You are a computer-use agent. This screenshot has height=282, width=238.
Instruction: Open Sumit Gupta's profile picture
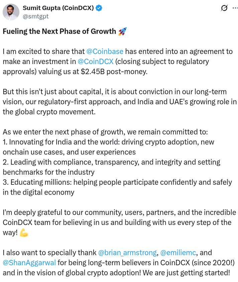coord(11,12)
